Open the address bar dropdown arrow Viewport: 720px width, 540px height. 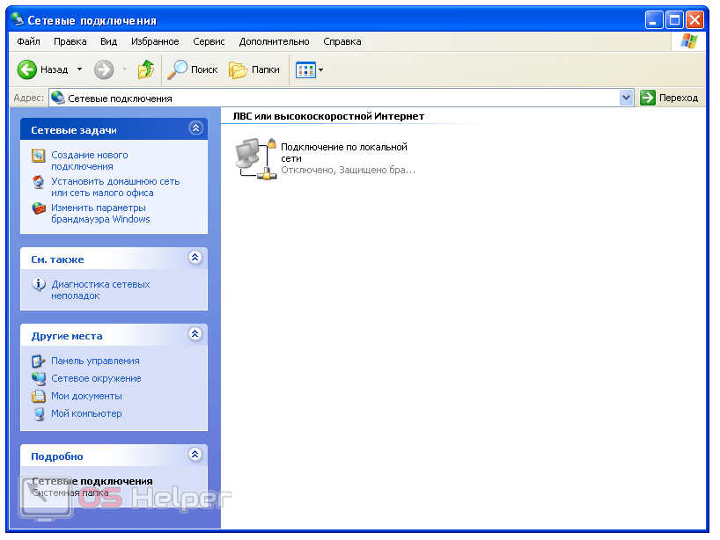pos(627,98)
